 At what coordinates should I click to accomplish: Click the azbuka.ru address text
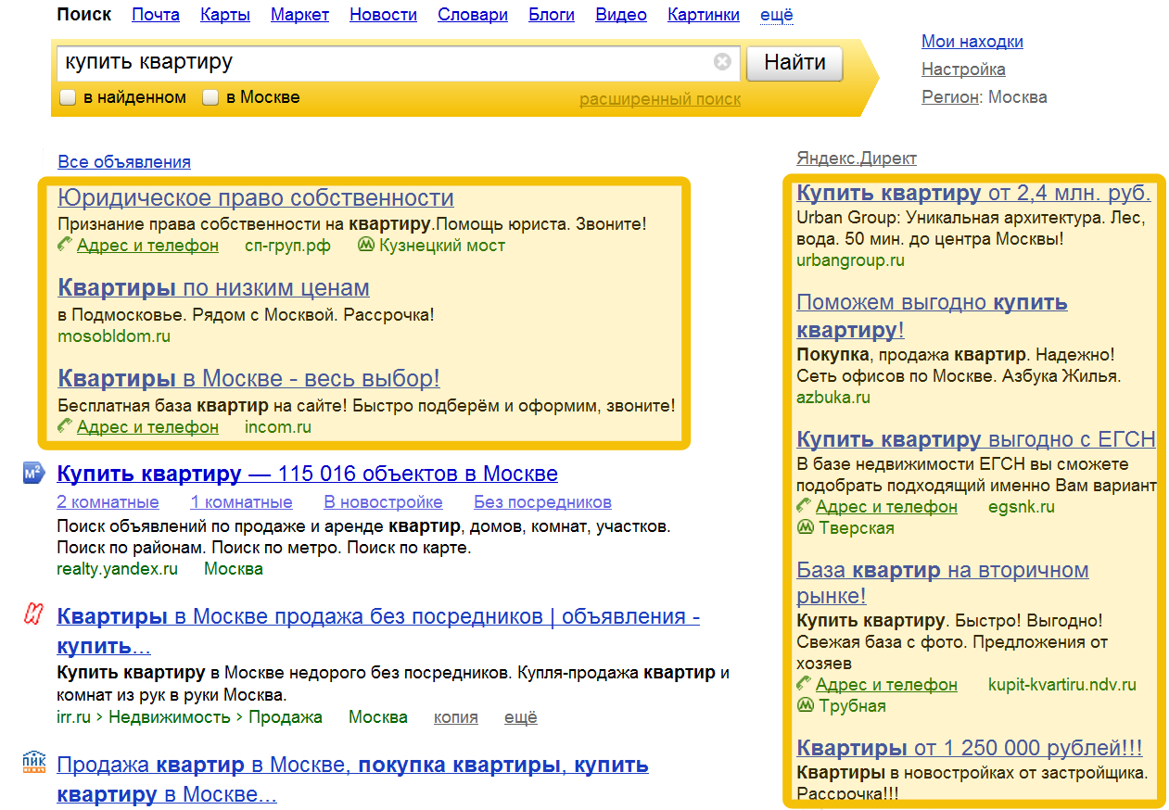click(x=833, y=398)
